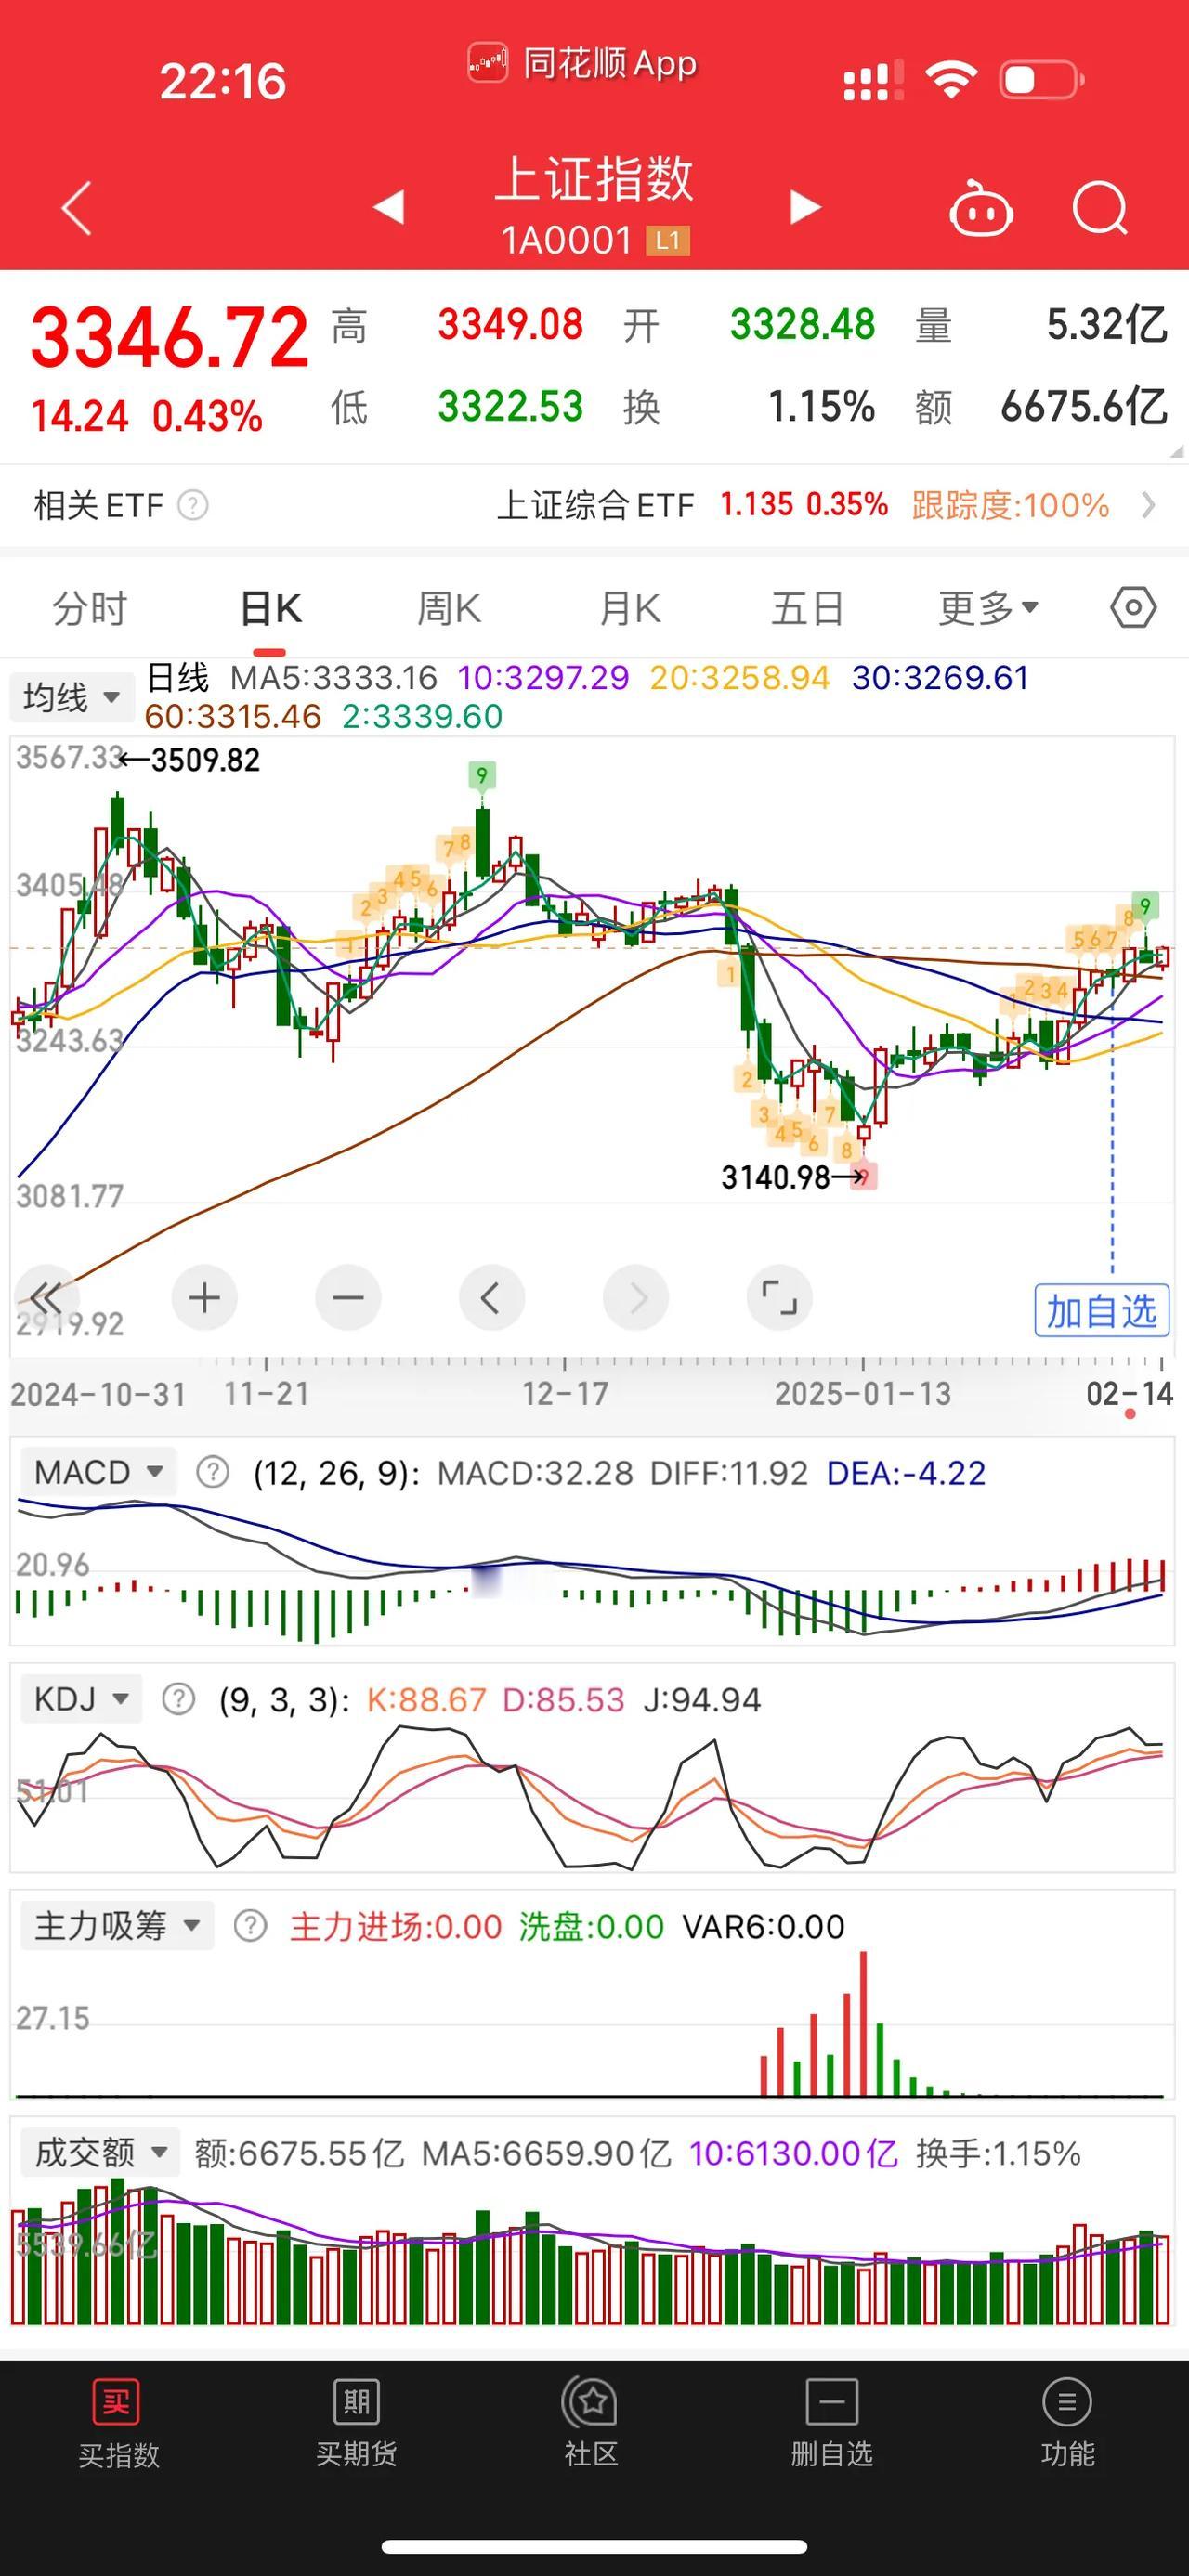Tap 换手:1.15% in volume panel

pyautogui.click(x=998, y=2154)
